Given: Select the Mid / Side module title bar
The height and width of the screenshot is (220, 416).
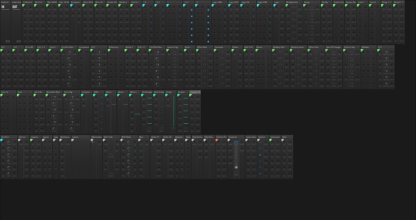Looking at the screenshot, I should click(x=112, y=137).
